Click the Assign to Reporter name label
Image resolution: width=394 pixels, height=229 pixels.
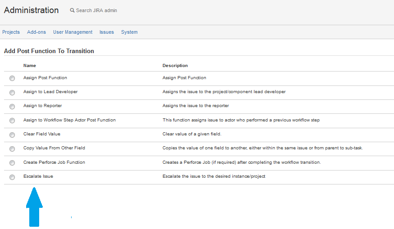[43, 106]
